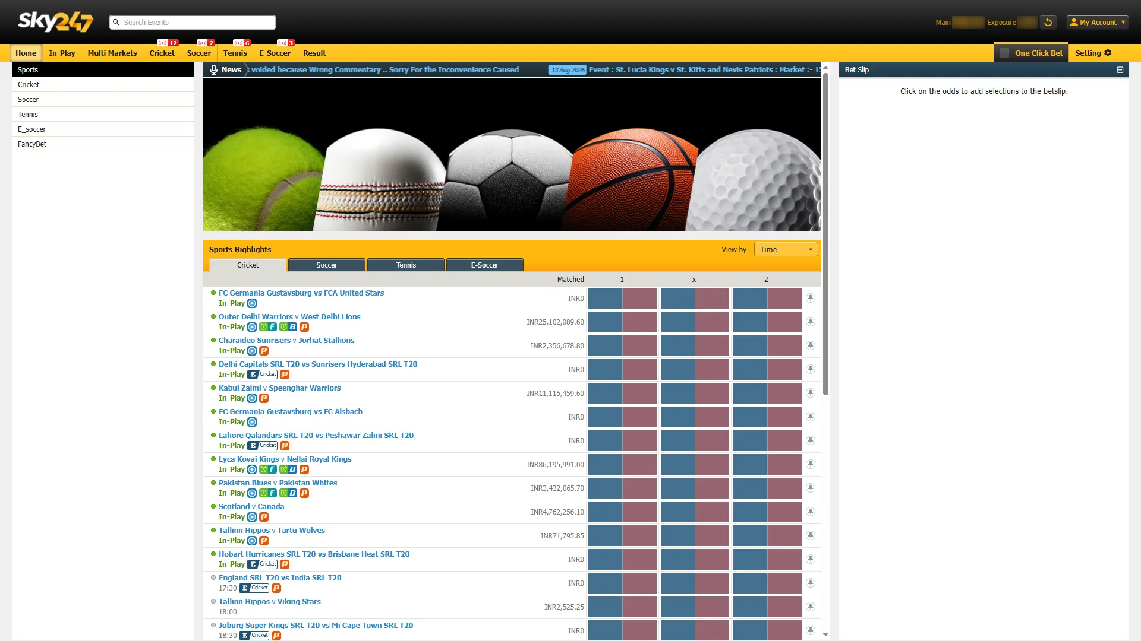Open FancyBet in the Sports sidebar
The image size is (1141, 641).
(x=103, y=144)
